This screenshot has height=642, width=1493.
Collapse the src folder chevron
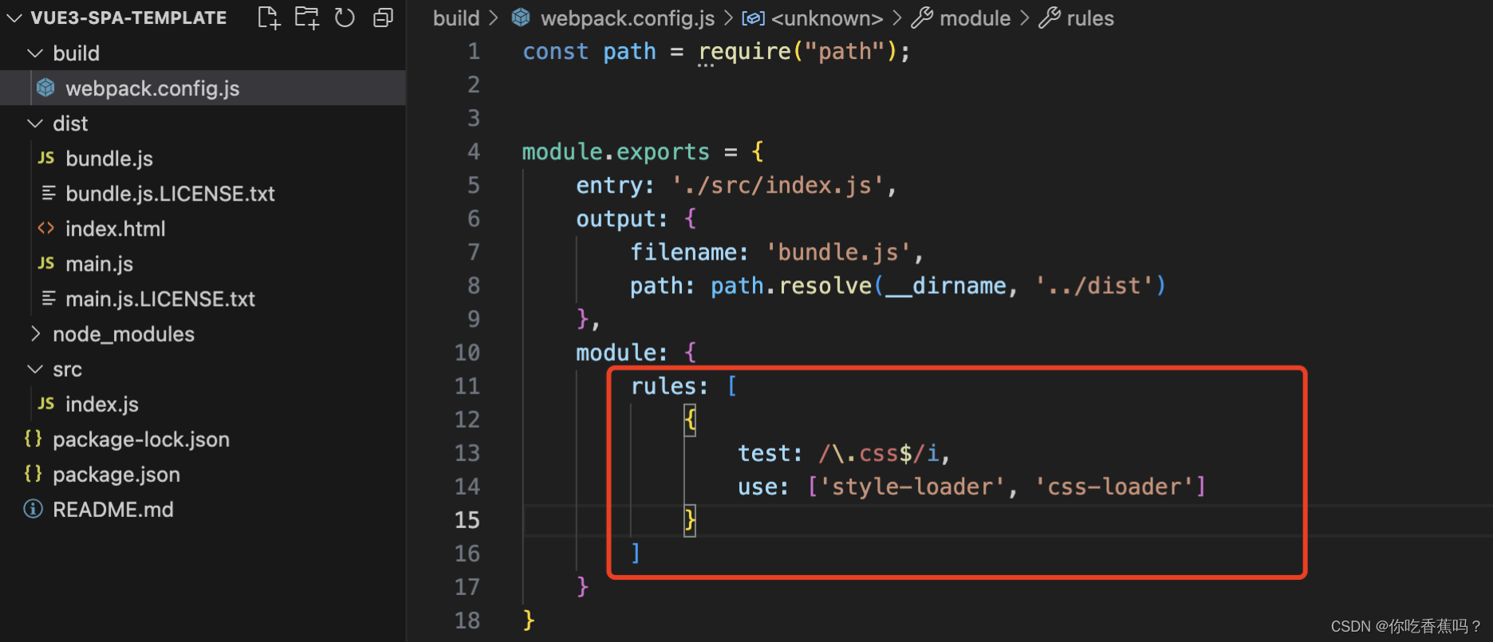pyautogui.click(x=35, y=369)
